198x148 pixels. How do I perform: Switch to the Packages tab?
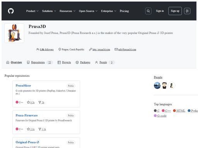click(83, 62)
